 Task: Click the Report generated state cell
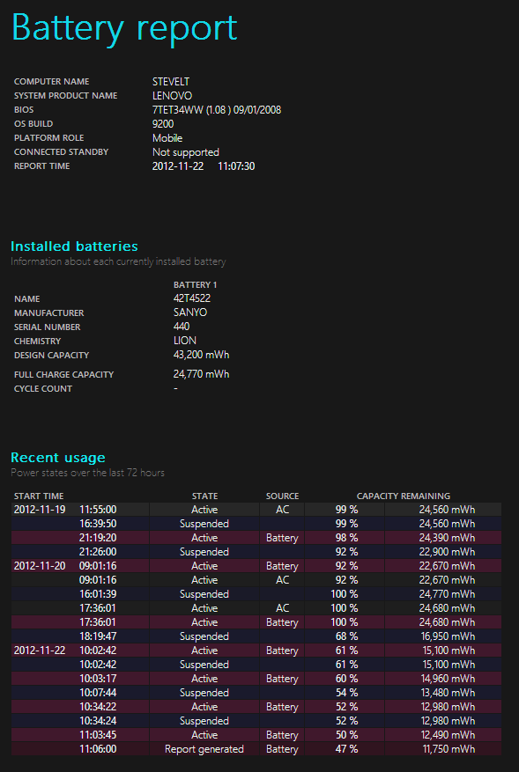[204, 749]
